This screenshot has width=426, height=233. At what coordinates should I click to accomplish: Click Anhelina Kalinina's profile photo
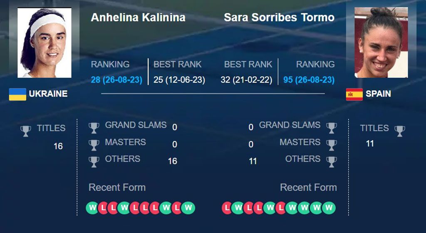pyautogui.click(x=45, y=42)
